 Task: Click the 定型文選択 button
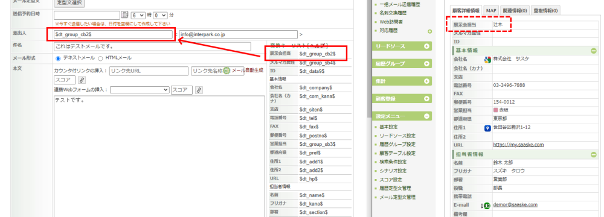pyautogui.click(x=69, y=2)
